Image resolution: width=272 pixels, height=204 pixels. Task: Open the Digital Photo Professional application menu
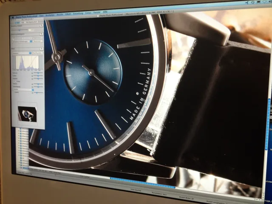point(26,17)
